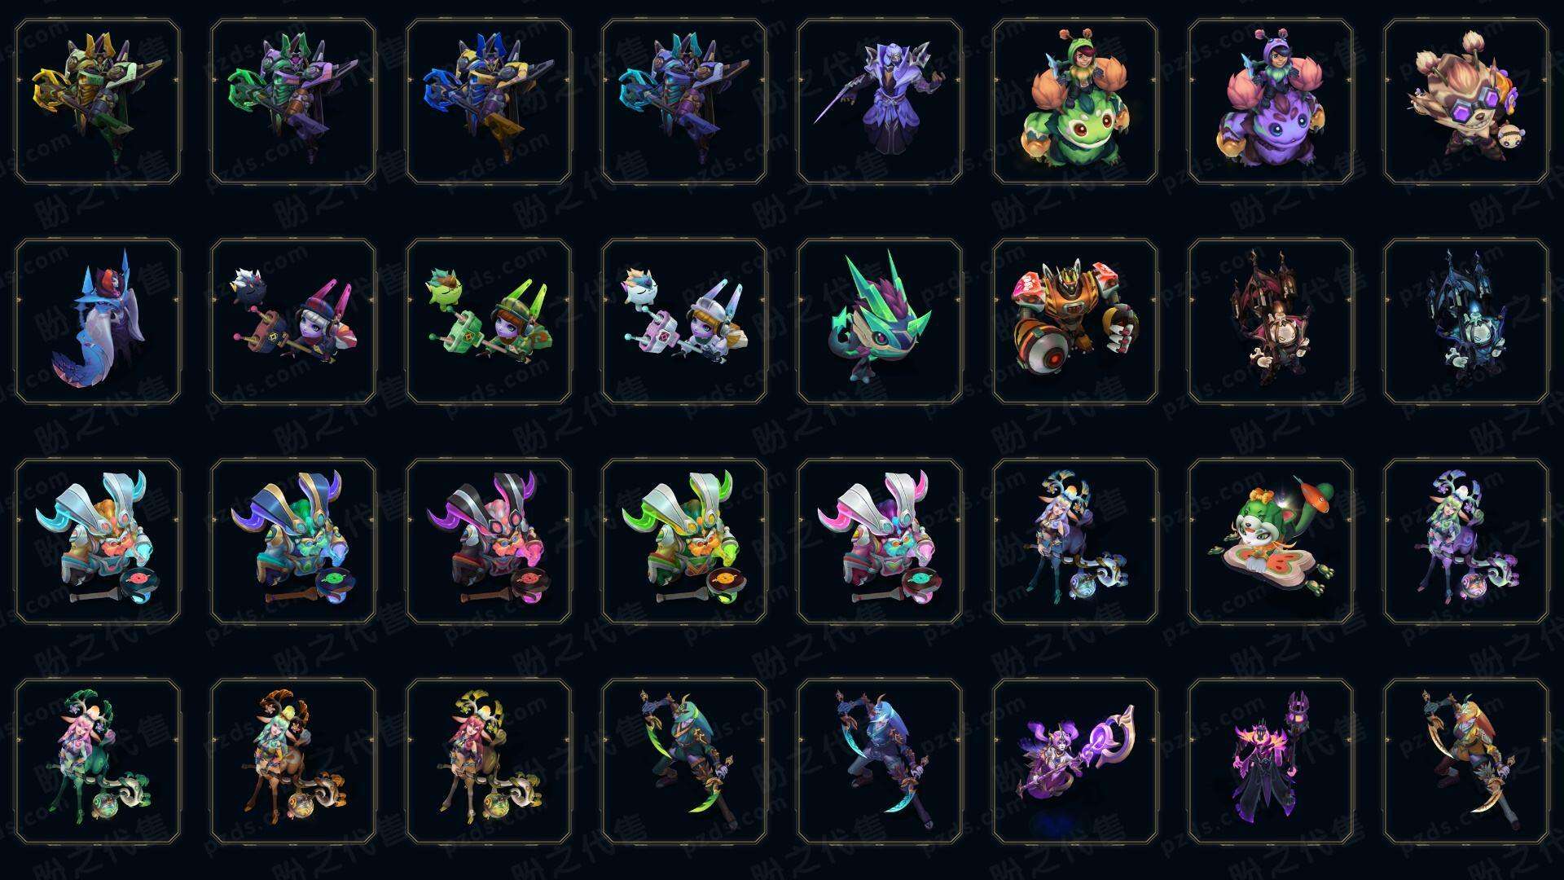Select the green helmet hammer girl icon
This screenshot has width=1564, height=880.
click(489, 321)
